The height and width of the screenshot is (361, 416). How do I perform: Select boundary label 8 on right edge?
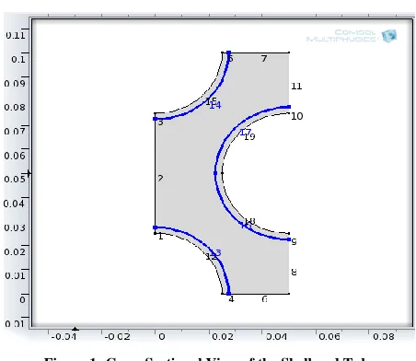(x=294, y=272)
